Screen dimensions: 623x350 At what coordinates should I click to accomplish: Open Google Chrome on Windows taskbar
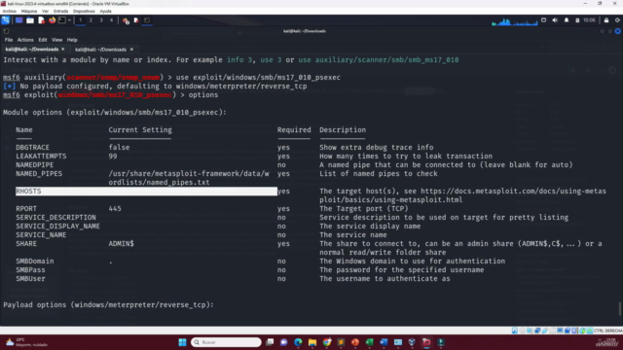click(x=327, y=342)
